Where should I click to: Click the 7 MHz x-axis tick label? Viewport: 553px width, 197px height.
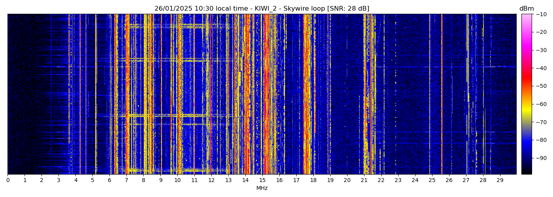[x=126, y=180]
